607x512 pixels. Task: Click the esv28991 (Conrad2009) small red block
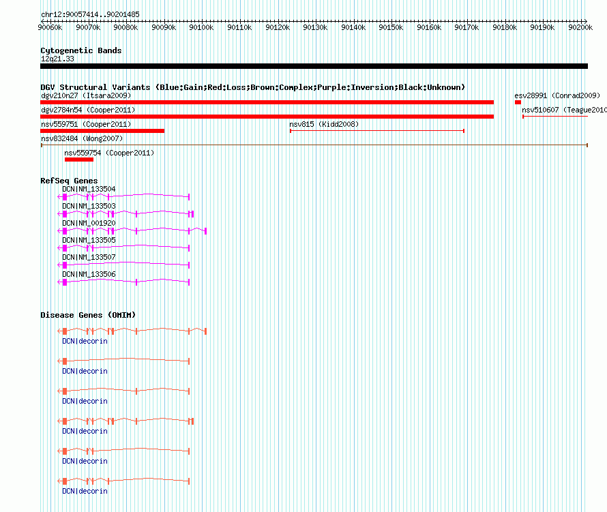518,102
